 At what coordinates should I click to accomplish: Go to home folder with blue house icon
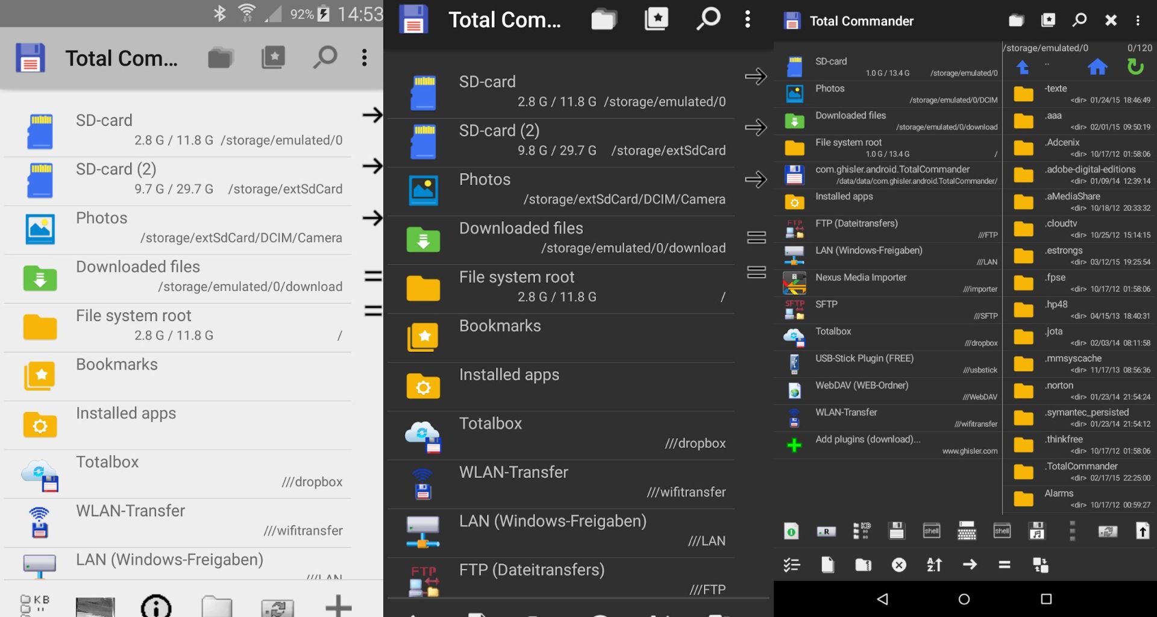[x=1097, y=67]
